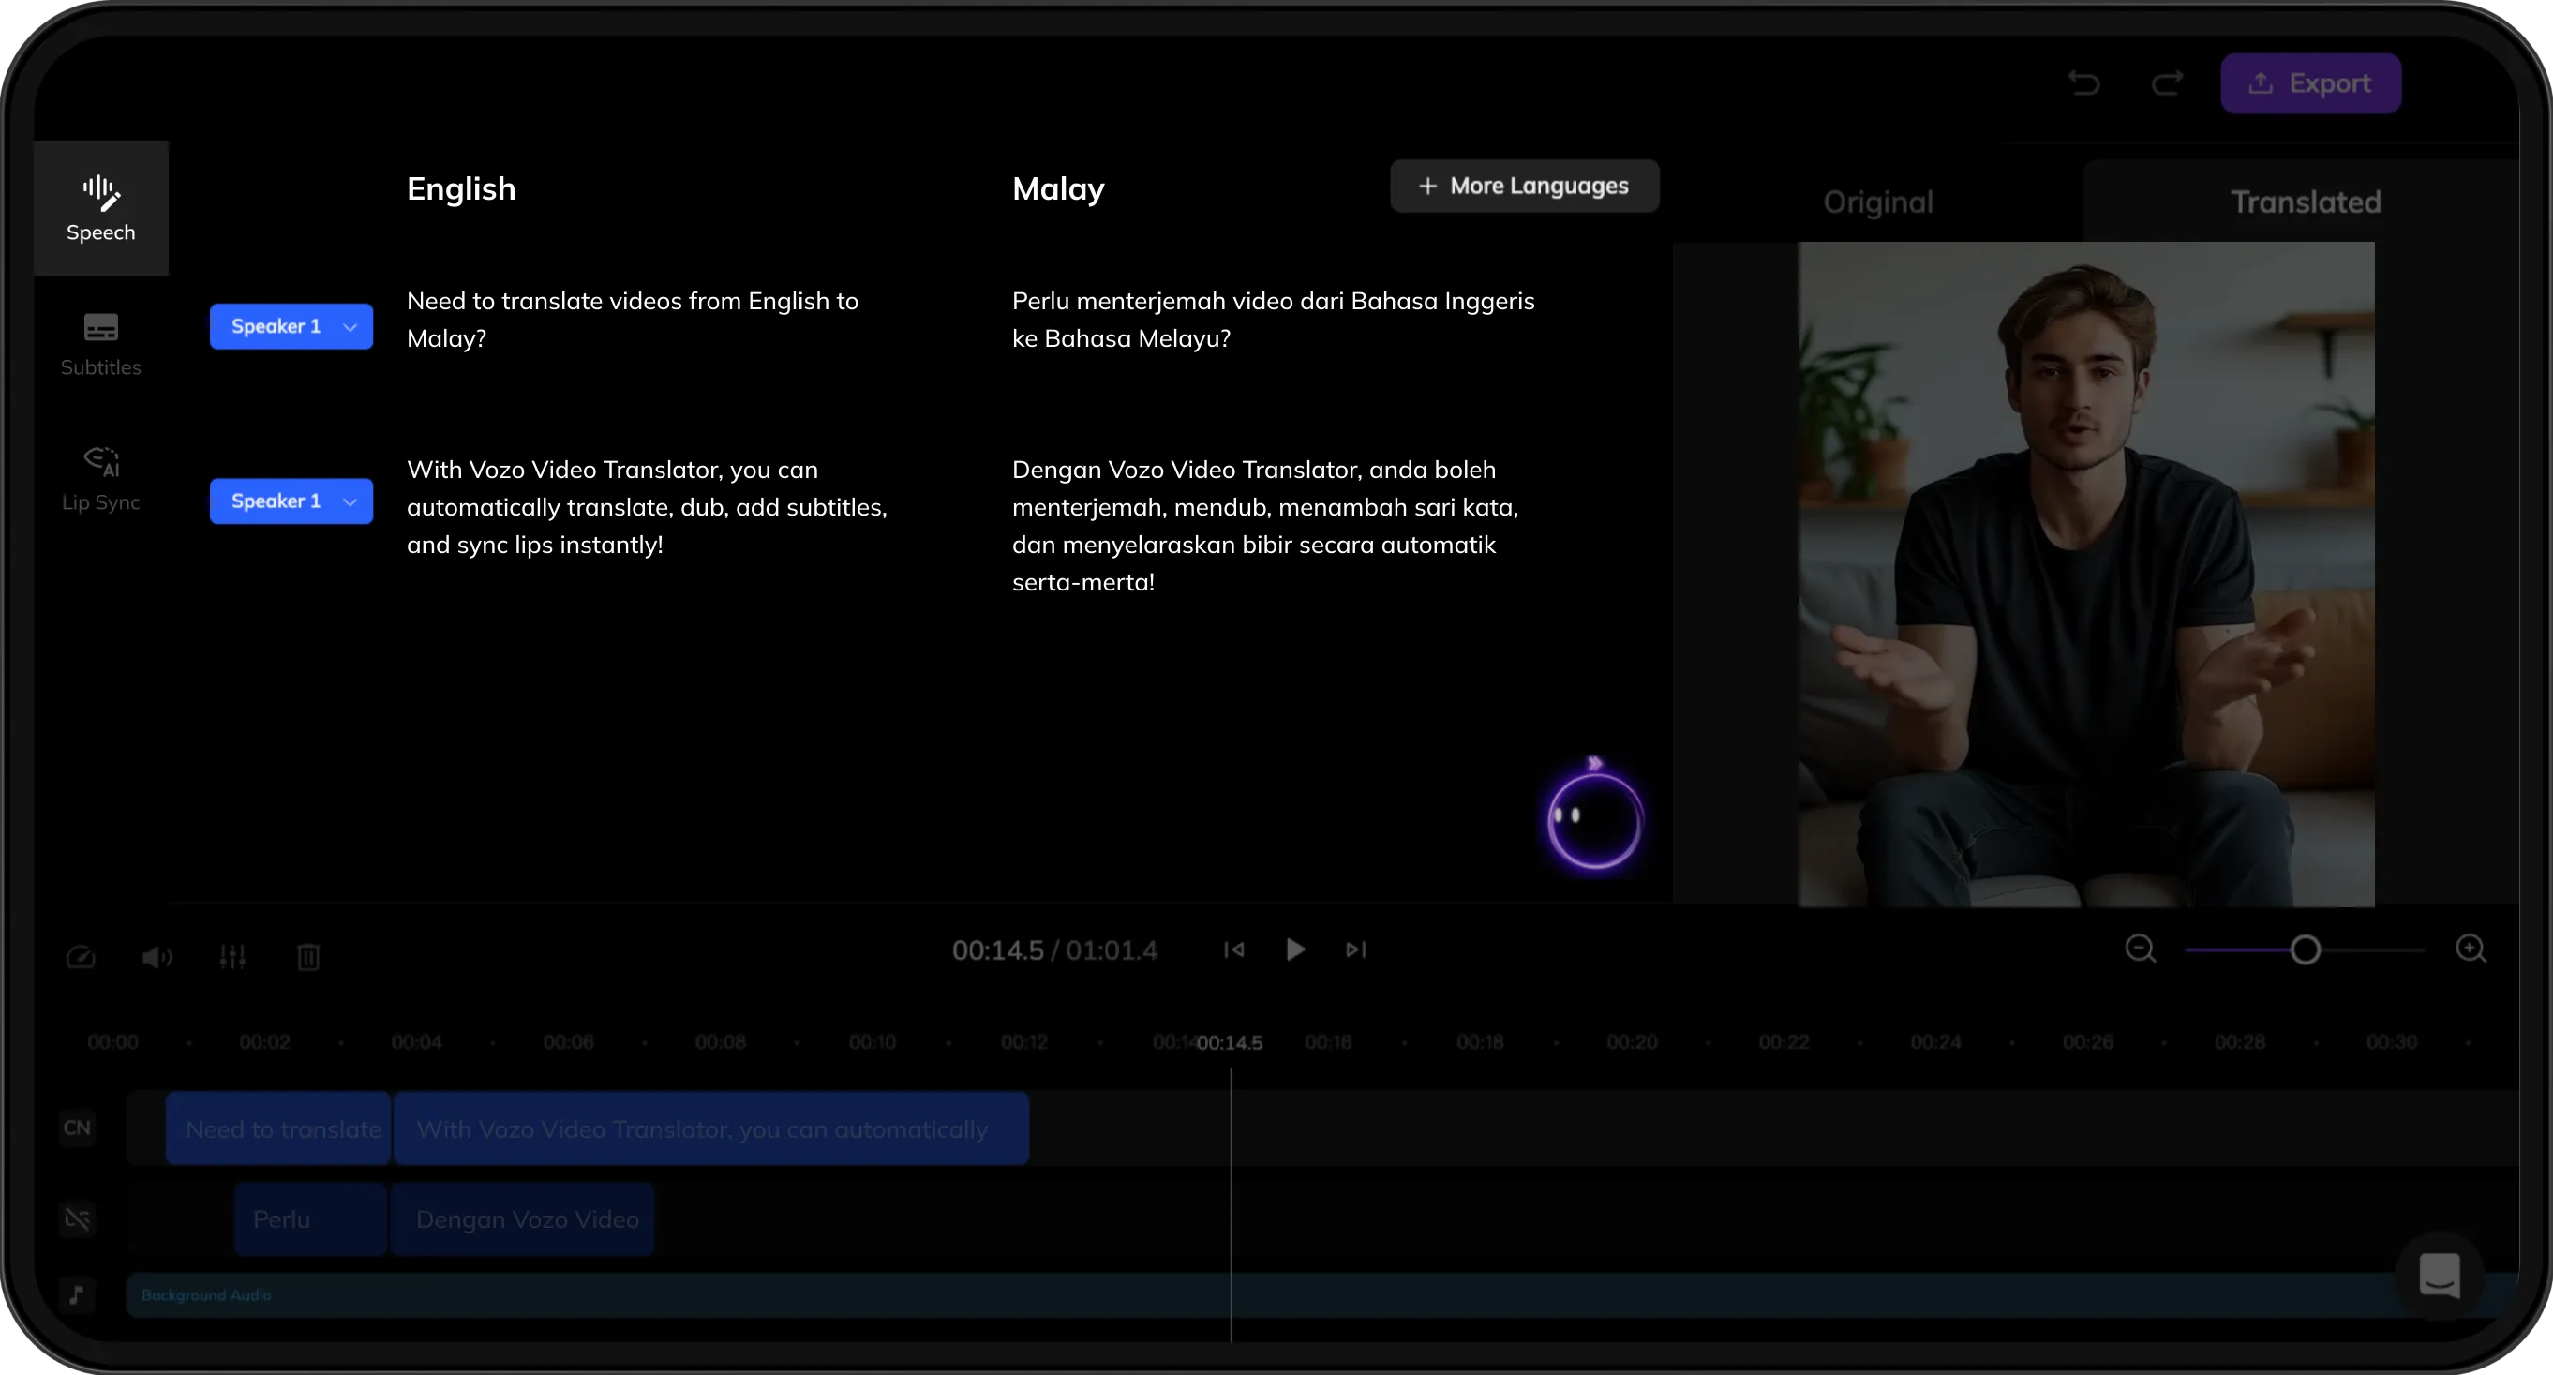Skip to the next segment
This screenshot has width=2553, height=1375.
click(1356, 949)
